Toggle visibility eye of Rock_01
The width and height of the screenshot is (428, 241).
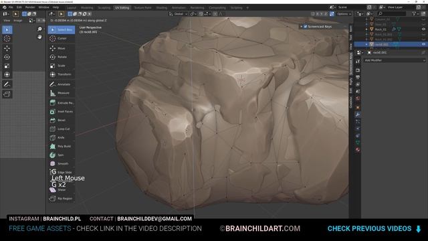click(423, 29)
